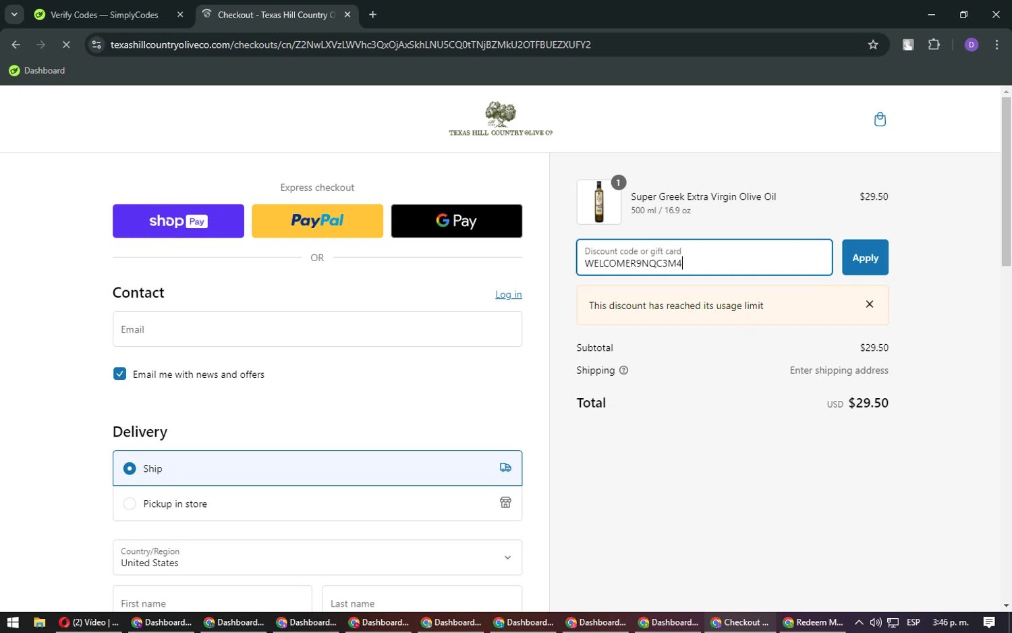Open a new browser tab

(372, 14)
